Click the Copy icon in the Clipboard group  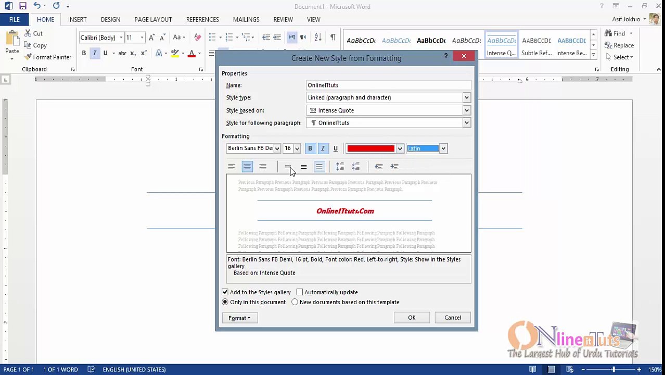pos(28,45)
